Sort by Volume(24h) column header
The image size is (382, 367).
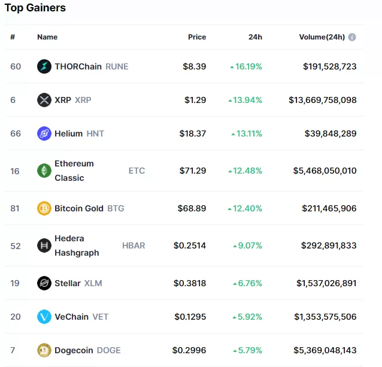coord(322,37)
